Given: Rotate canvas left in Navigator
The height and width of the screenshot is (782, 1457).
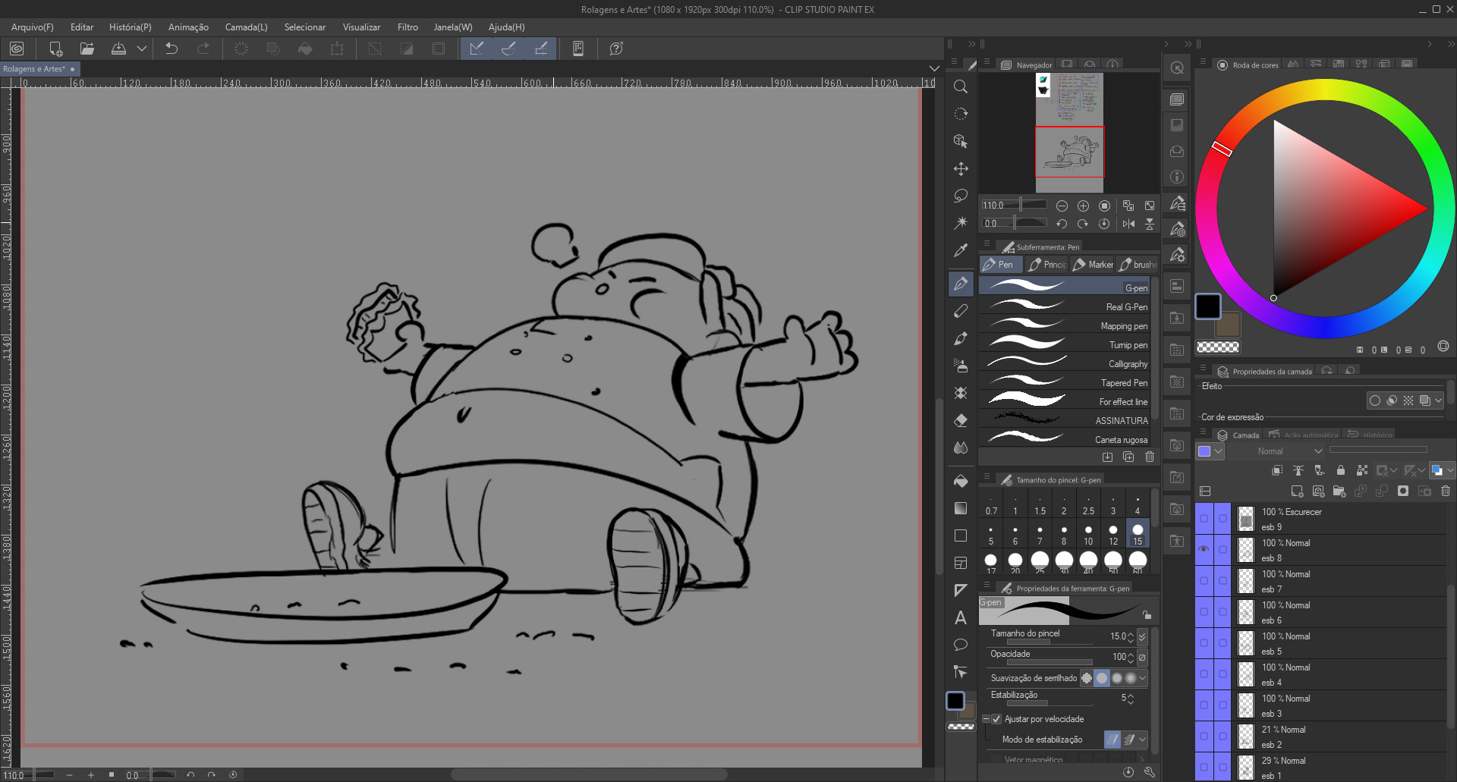Looking at the screenshot, I should pyautogui.click(x=1062, y=224).
